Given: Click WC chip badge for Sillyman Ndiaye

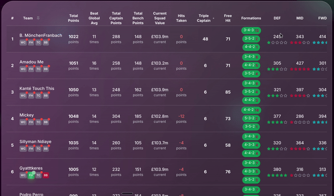Looking at the screenshot, I should pos(23,149).
